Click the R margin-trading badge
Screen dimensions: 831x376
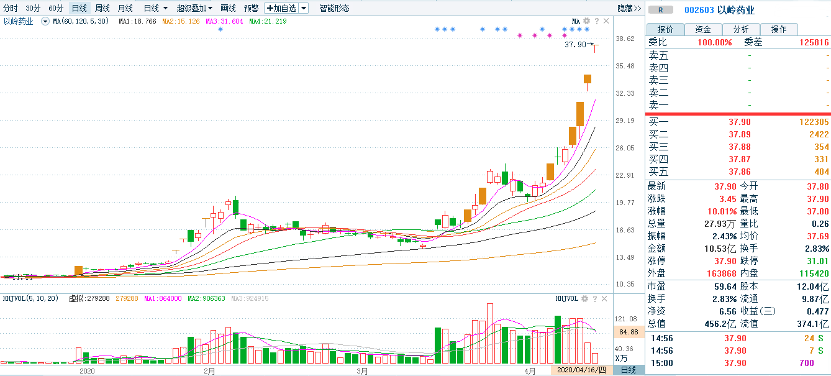pyautogui.click(x=661, y=10)
